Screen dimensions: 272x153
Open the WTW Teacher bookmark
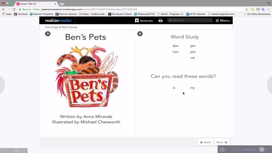click(x=196, y=14)
